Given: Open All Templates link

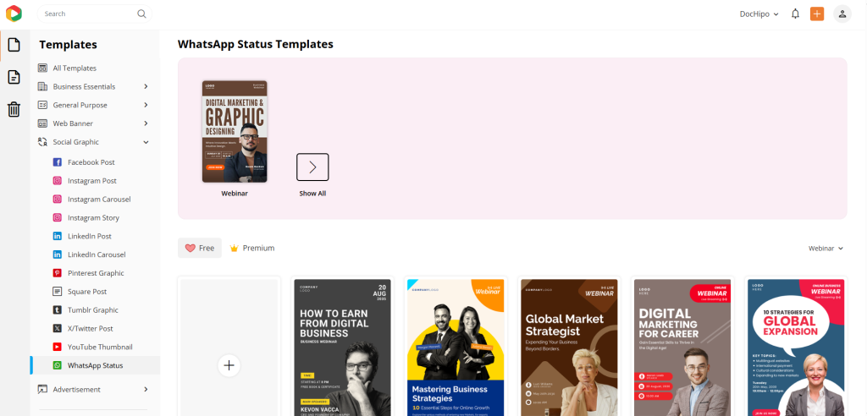Looking at the screenshot, I should (x=75, y=68).
